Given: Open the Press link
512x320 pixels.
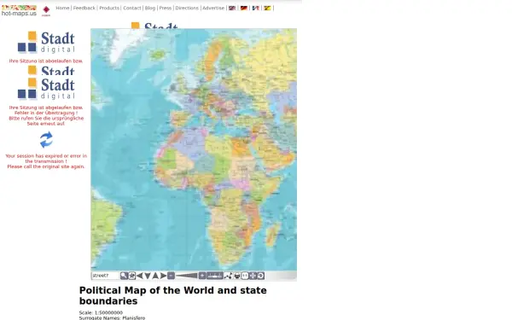Looking at the screenshot, I should pos(166,8).
